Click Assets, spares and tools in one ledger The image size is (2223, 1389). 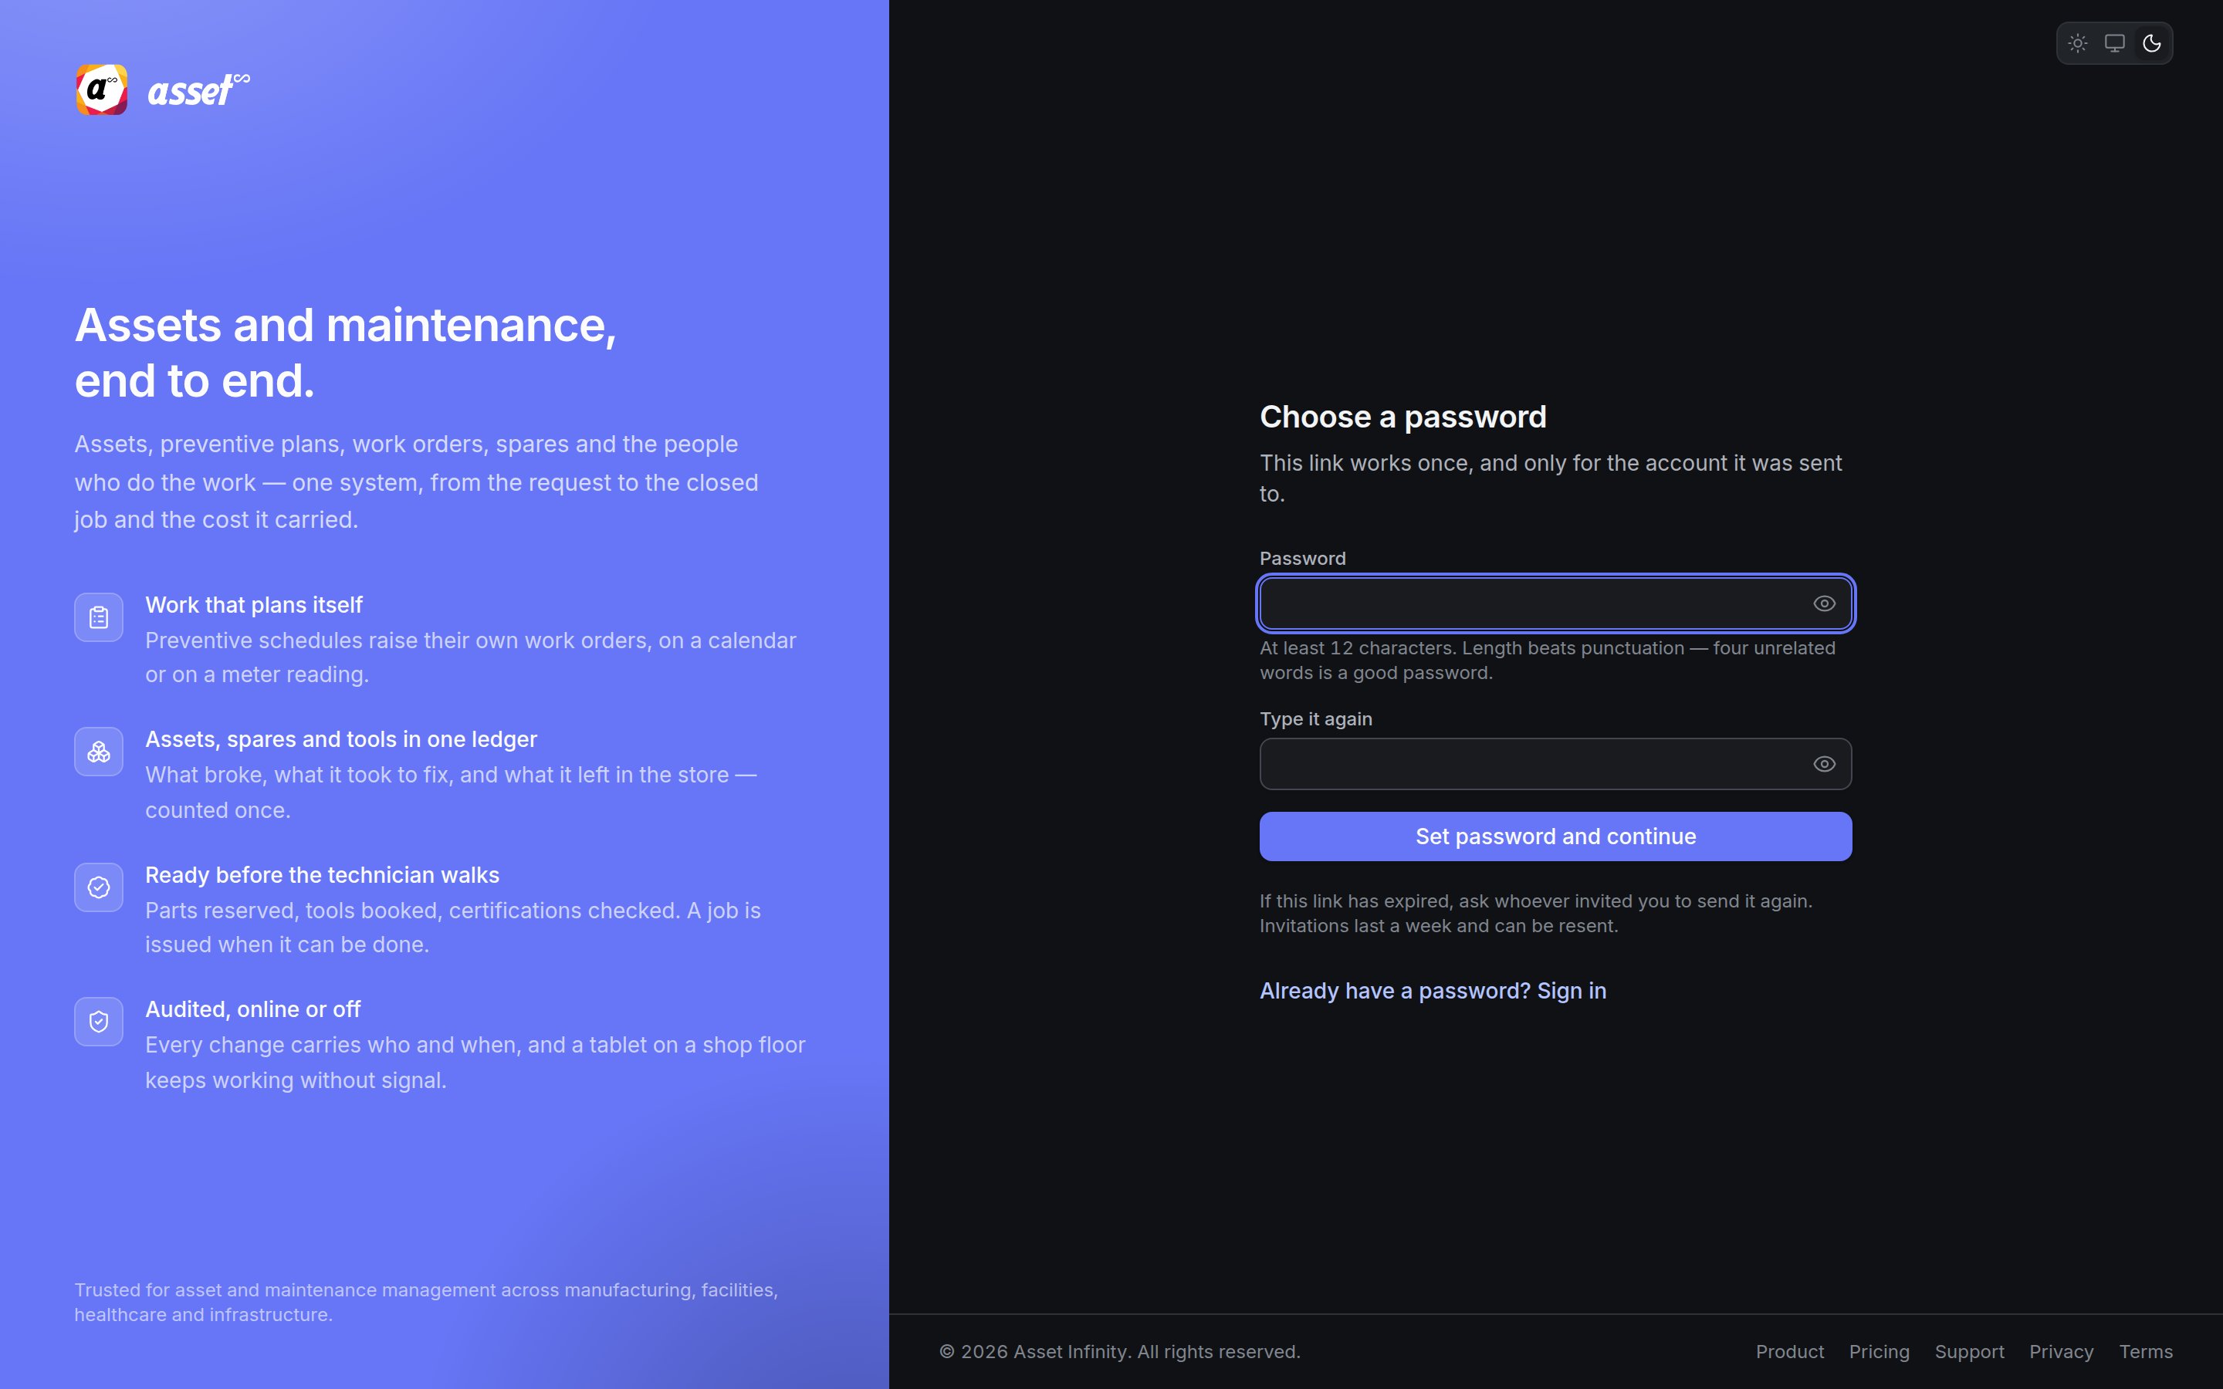(x=341, y=739)
